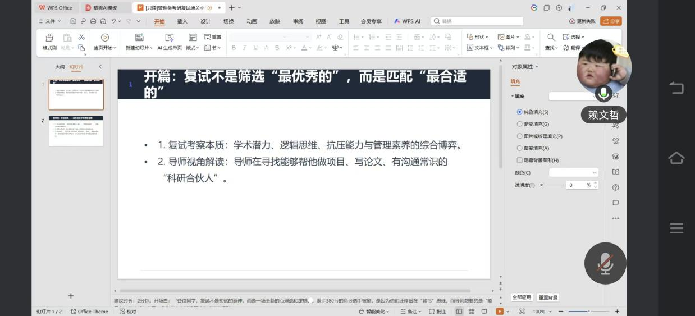Click the 透明度 transparency slider
The image size is (695, 316).
click(552, 185)
